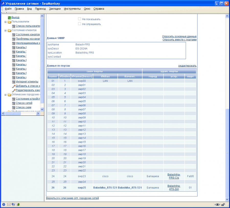Open the Composer icon in status bar
The height and width of the screenshot is (208, 230).
pyautogui.click(x=13, y=204)
